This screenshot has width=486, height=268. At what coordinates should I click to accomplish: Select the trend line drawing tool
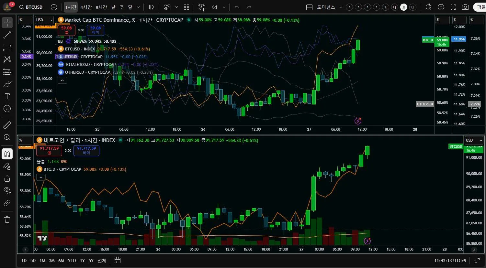pyautogui.click(x=7, y=35)
